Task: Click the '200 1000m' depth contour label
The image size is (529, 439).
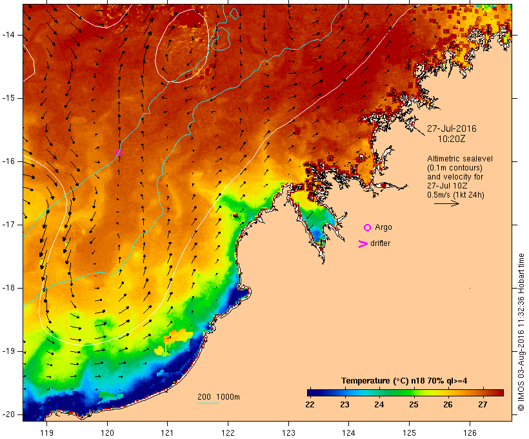Action: (x=219, y=397)
